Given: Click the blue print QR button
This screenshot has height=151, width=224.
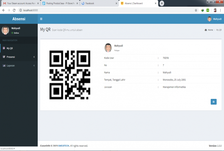Looking at the screenshot, I should [213, 102].
